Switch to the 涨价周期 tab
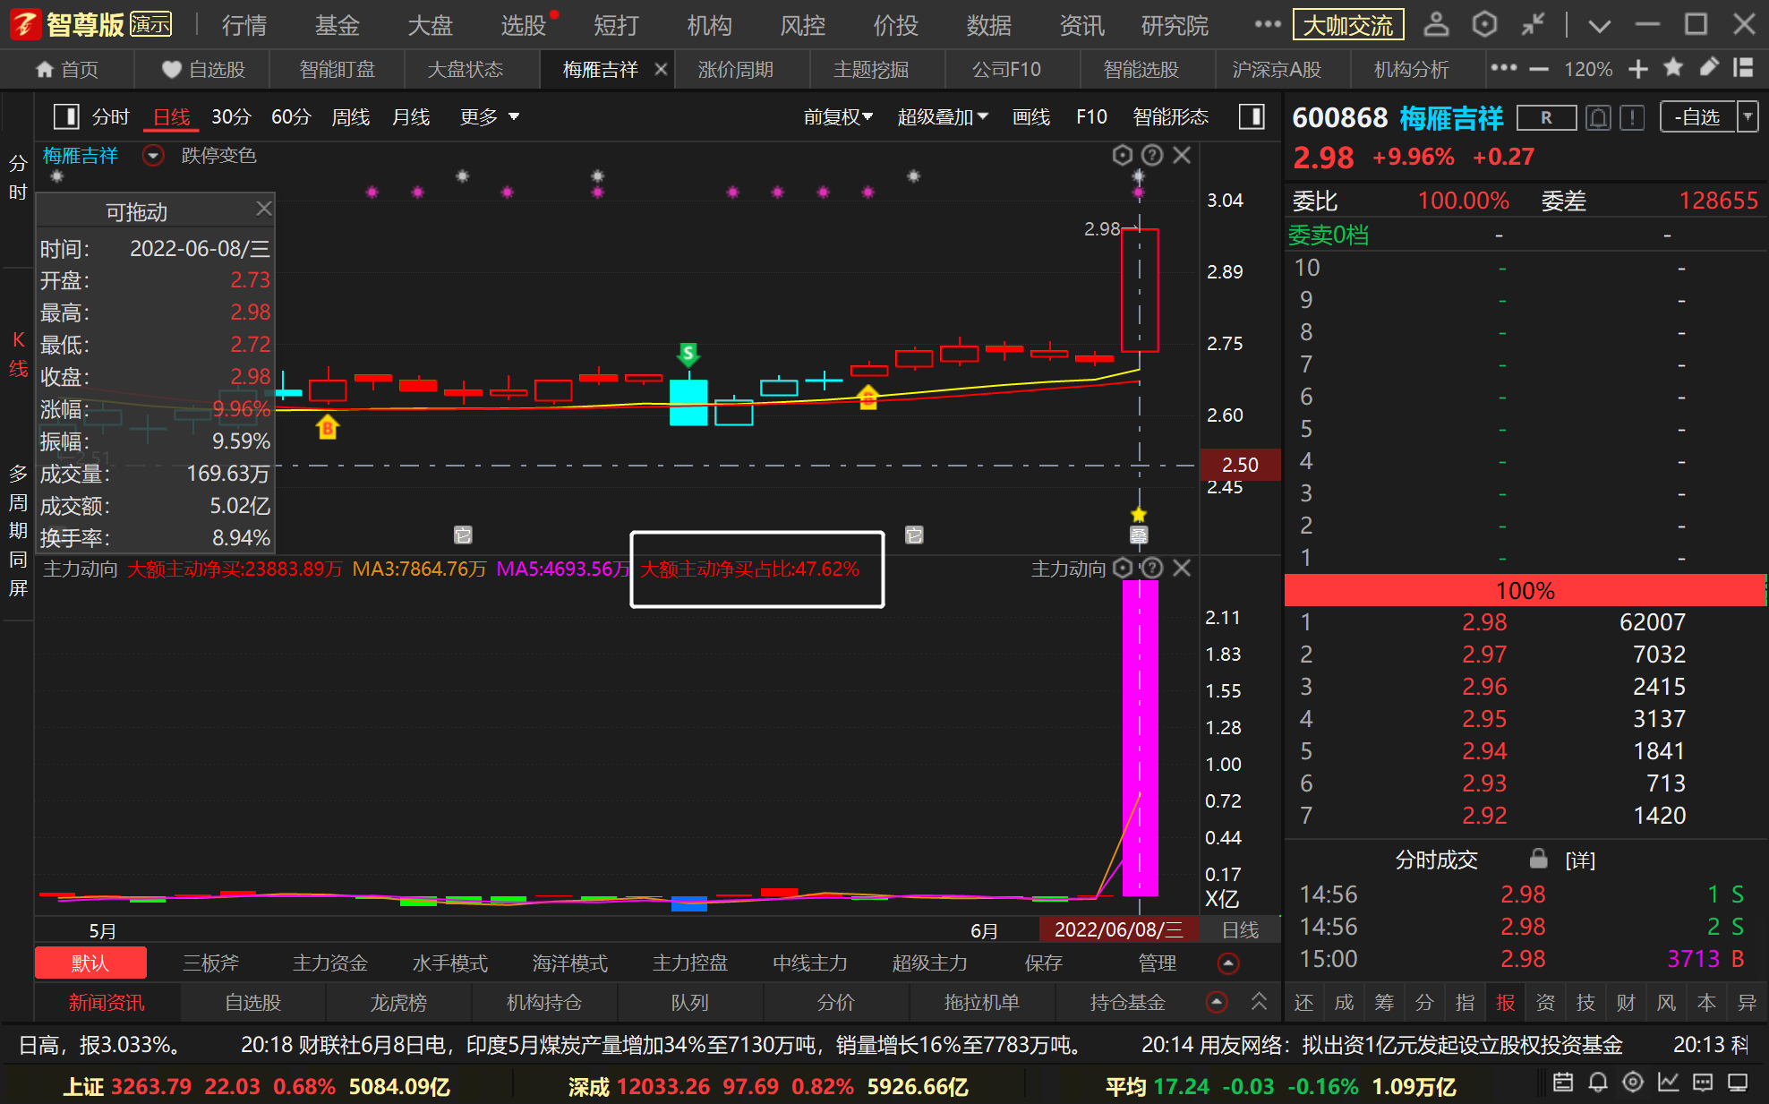The height and width of the screenshot is (1104, 1769). 735,69
